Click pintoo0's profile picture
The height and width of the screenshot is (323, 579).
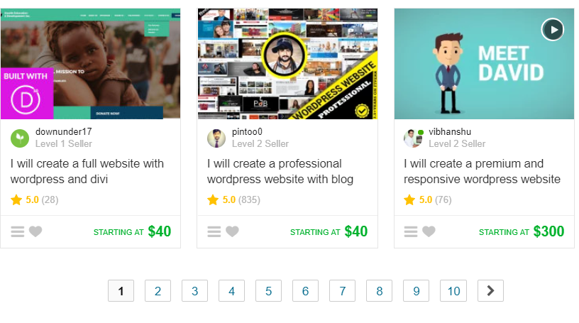216,138
